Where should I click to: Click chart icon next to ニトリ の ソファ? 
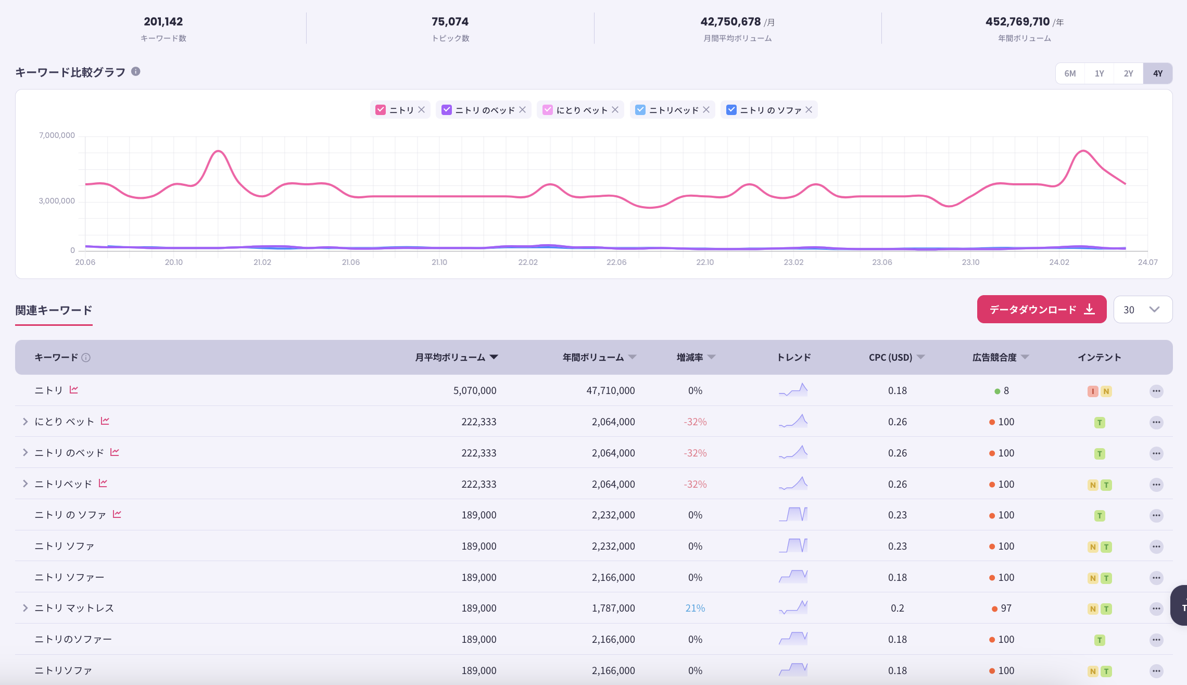(x=117, y=514)
